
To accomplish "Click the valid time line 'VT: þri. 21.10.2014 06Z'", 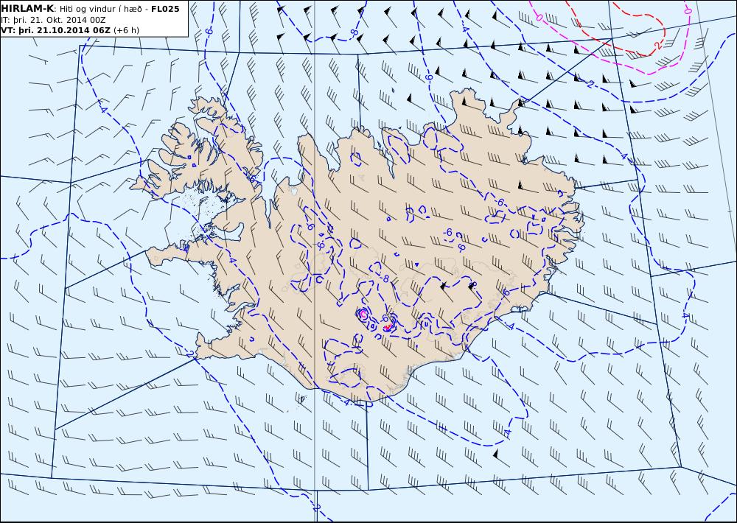I will click(55, 30).
